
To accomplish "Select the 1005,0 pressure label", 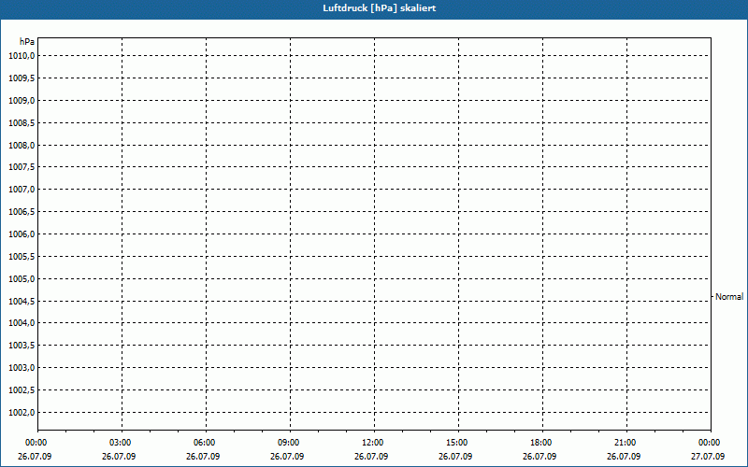I will click(x=22, y=278).
